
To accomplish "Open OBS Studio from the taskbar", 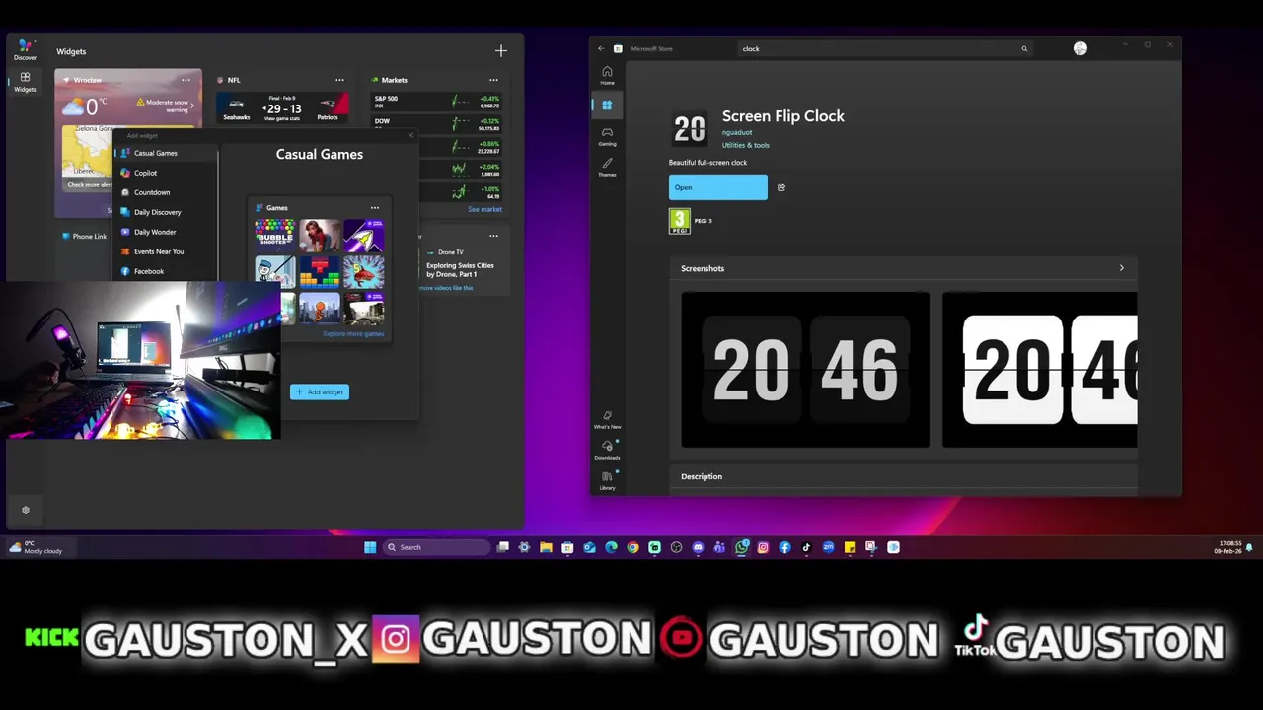I will (676, 547).
